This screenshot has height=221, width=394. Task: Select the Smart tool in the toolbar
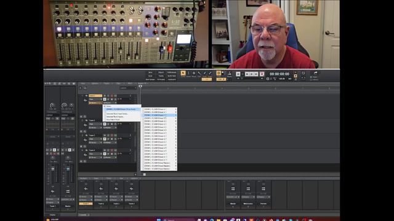(183, 74)
